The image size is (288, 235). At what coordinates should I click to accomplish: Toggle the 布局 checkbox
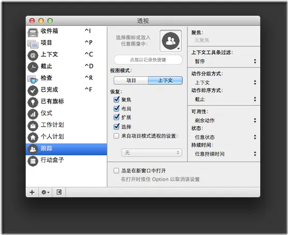[116, 109]
